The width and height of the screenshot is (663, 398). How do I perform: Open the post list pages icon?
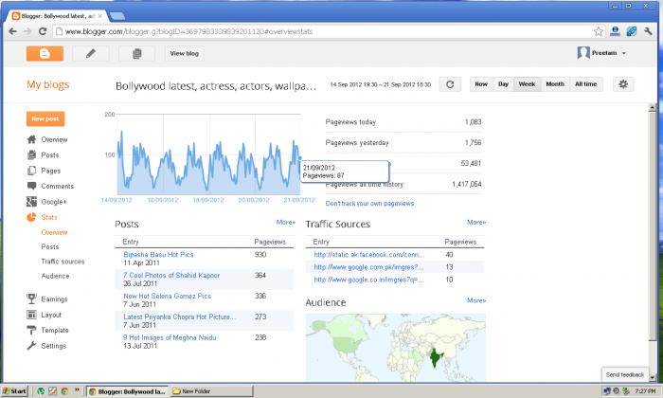pyautogui.click(x=136, y=54)
